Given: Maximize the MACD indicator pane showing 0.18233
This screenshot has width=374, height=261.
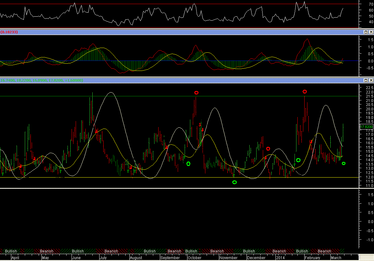Looking at the screenshot, I should (x=366, y=32).
